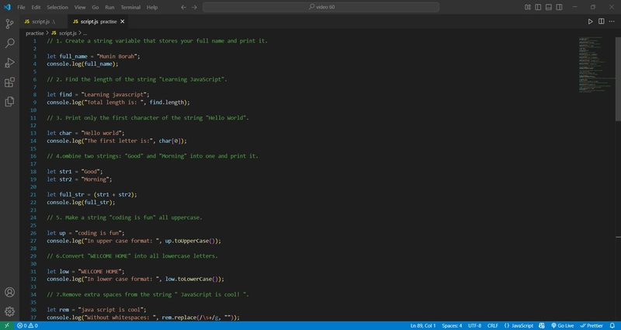This screenshot has width=621, height=330.
Task: Open the Selection menu
Action: point(57,7)
